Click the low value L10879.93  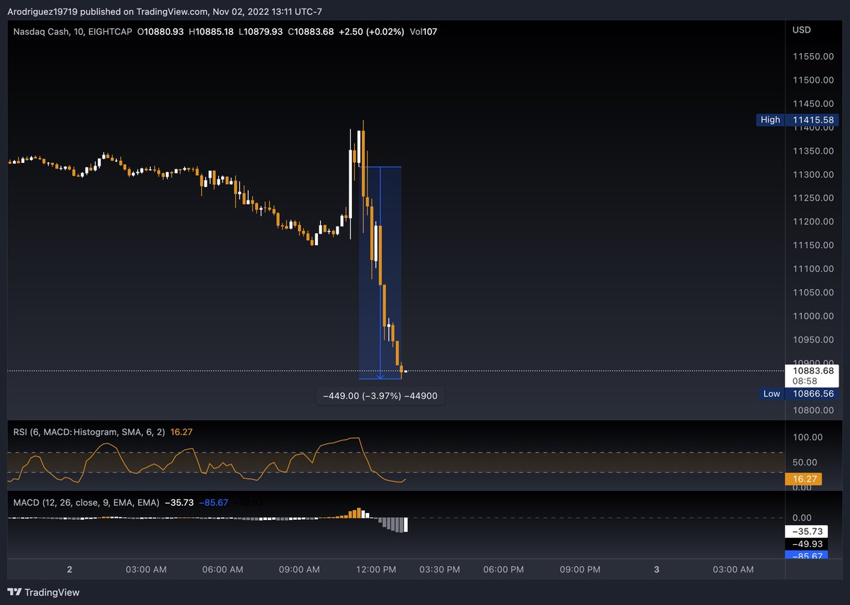pyautogui.click(x=261, y=32)
